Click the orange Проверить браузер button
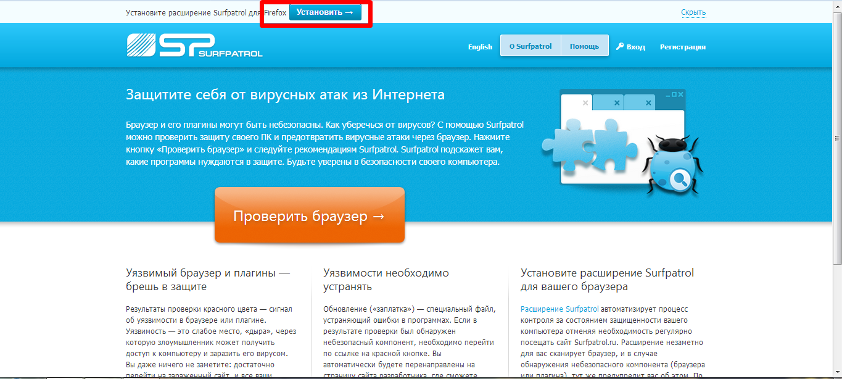Image resolution: width=842 pixels, height=379 pixels. point(310,215)
